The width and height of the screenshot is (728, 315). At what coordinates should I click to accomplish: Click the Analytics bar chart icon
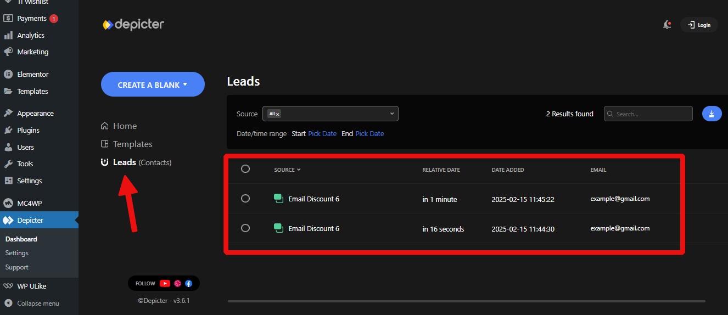(8, 35)
